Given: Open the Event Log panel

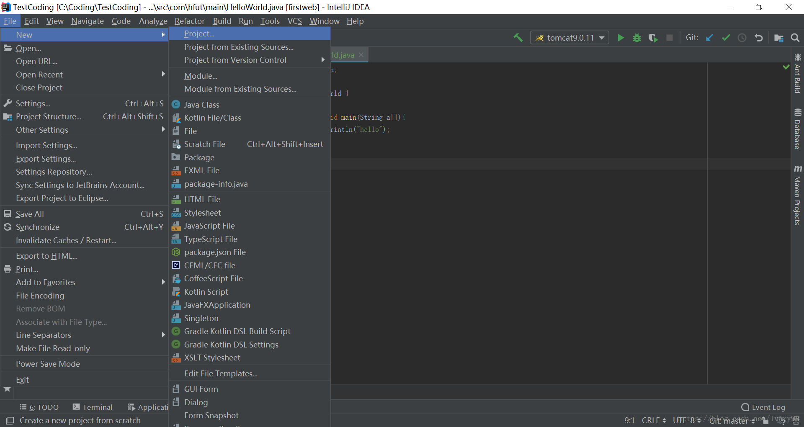Looking at the screenshot, I should tap(763, 407).
